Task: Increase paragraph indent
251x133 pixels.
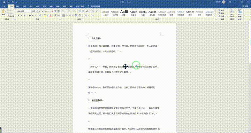Action: (83, 11)
